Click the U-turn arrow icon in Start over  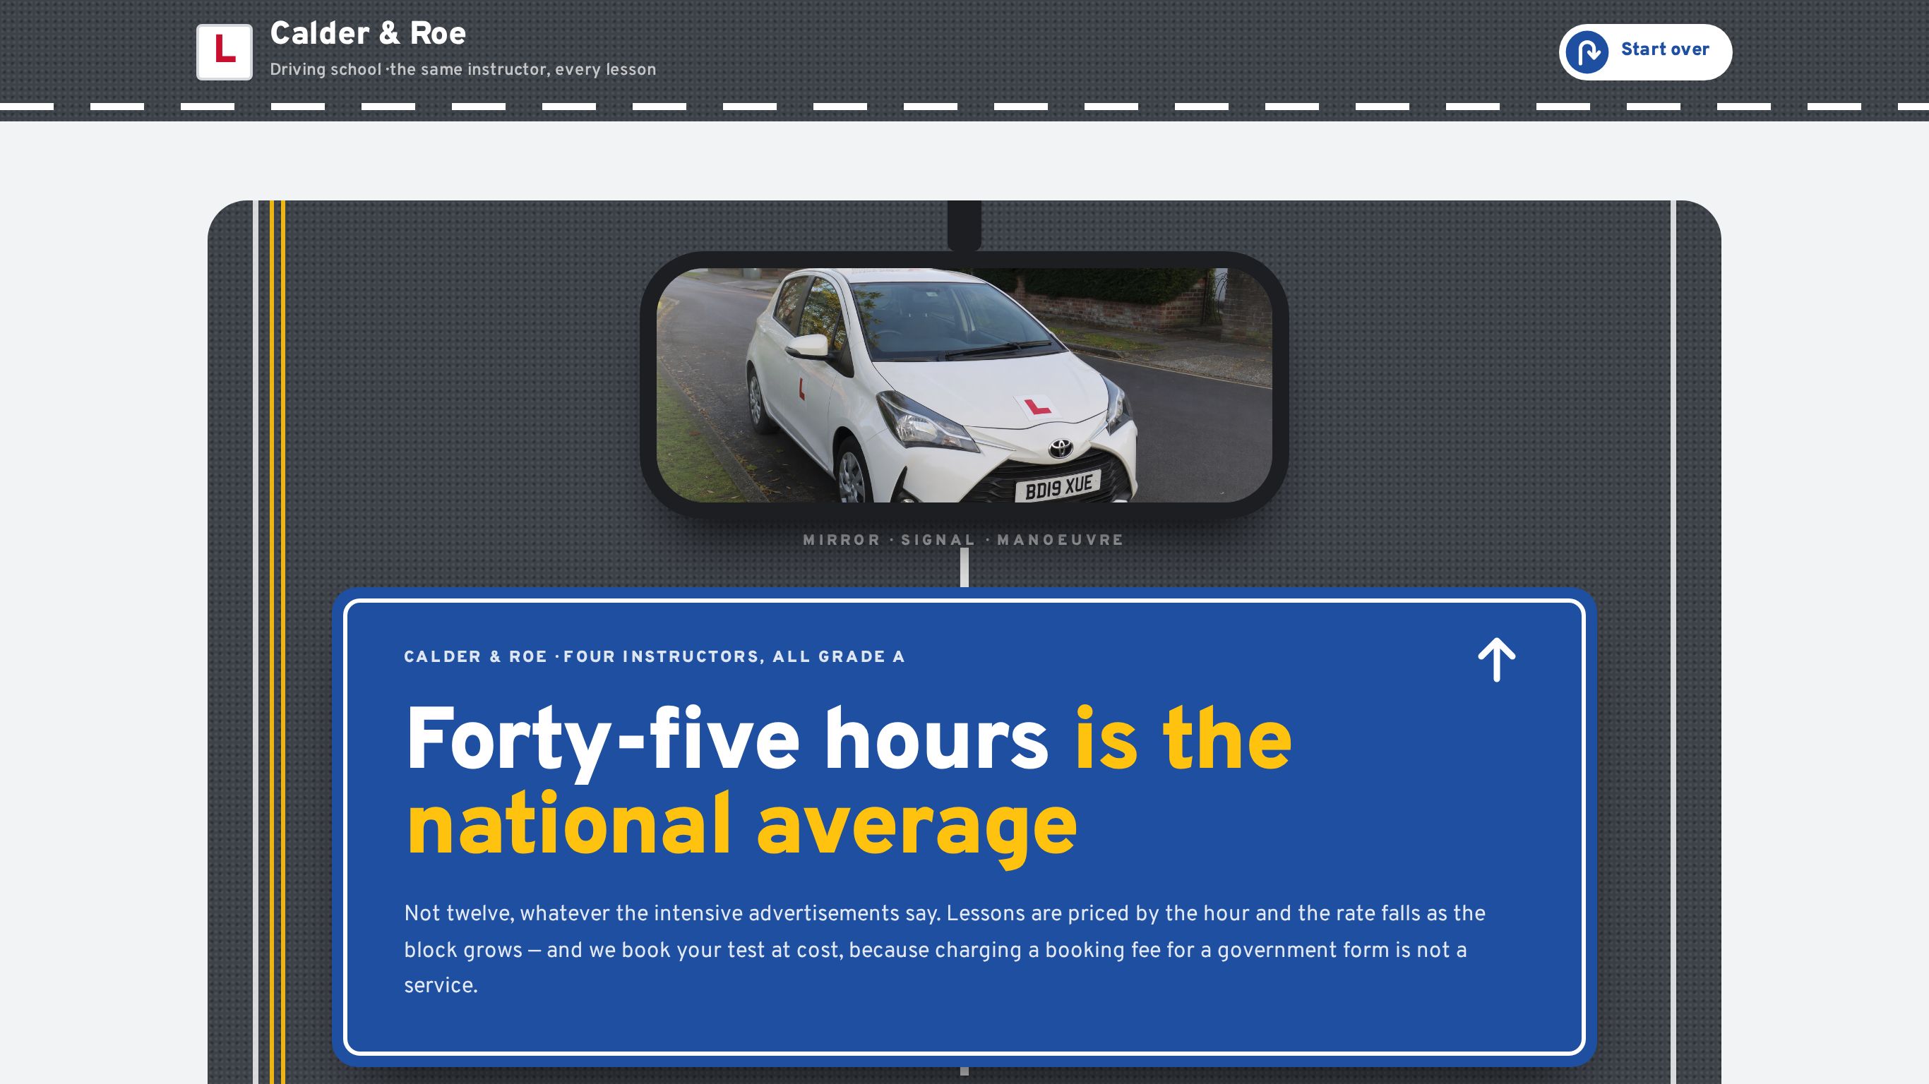(1587, 52)
